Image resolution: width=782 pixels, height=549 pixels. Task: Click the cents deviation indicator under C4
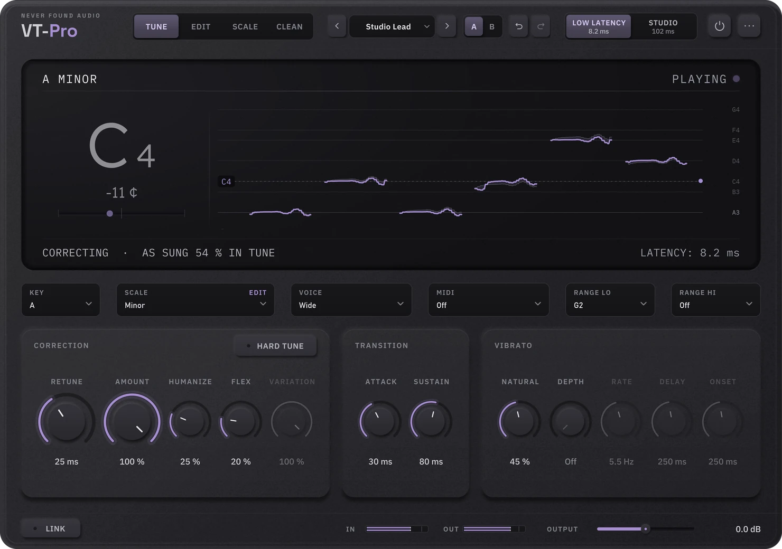coord(110,213)
